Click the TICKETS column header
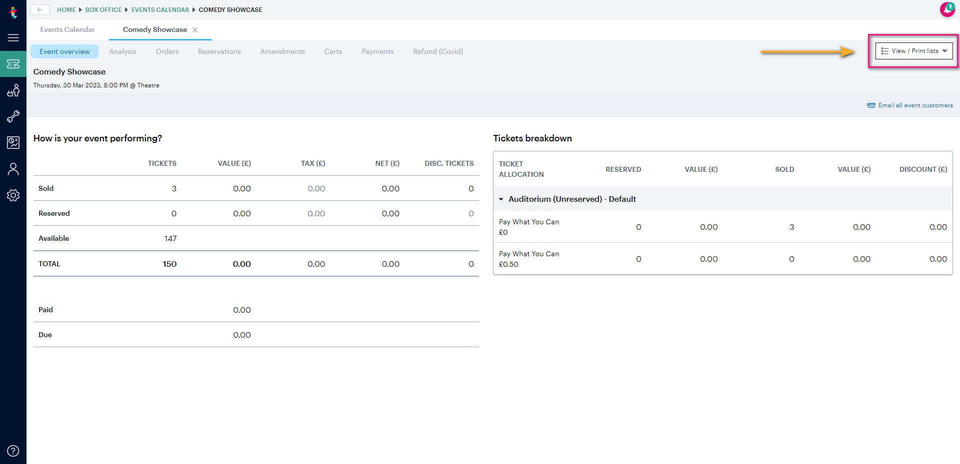This screenshot has height=464, width=960. pyautogui.click(x=162, y=163)
